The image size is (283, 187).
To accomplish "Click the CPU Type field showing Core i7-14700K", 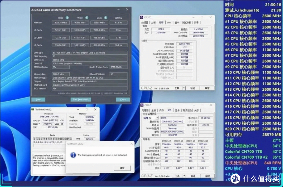I will [x=90, y=53].
